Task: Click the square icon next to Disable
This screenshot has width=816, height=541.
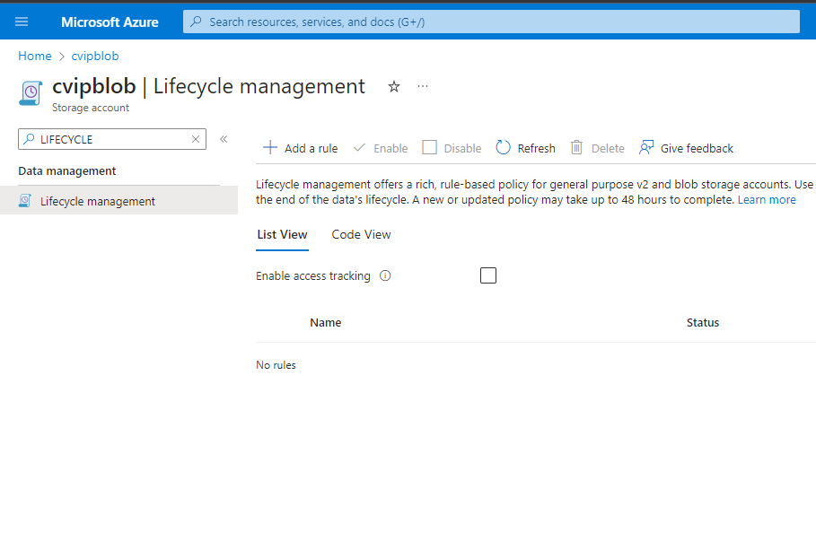Action: [429, 148]
